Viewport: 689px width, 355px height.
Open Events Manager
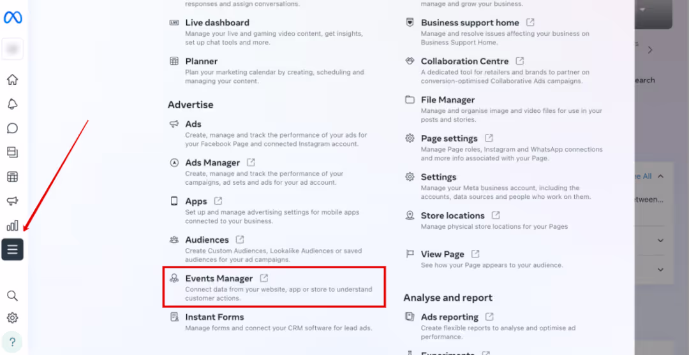[x=219, y=279]
